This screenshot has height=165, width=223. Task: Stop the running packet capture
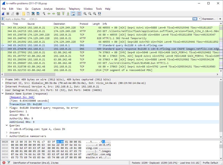(8, 14)
